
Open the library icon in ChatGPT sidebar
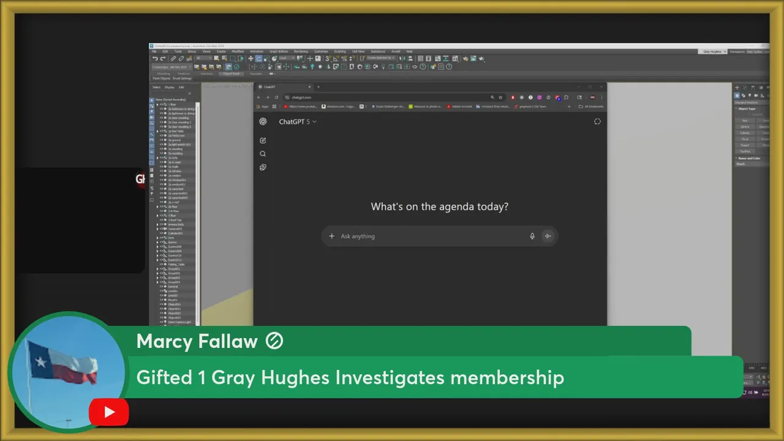pos(263,167)
